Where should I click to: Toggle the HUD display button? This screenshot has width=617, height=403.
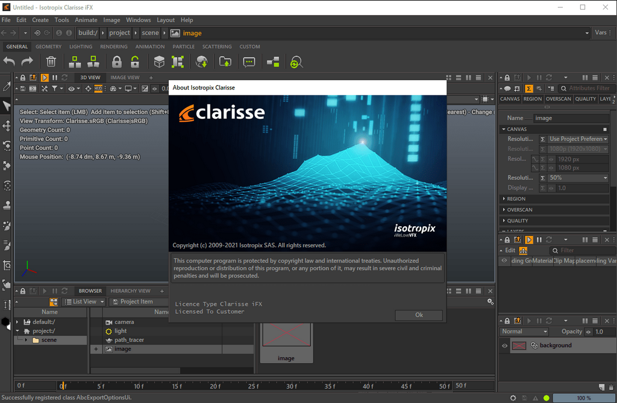click(x=98, y=89)
